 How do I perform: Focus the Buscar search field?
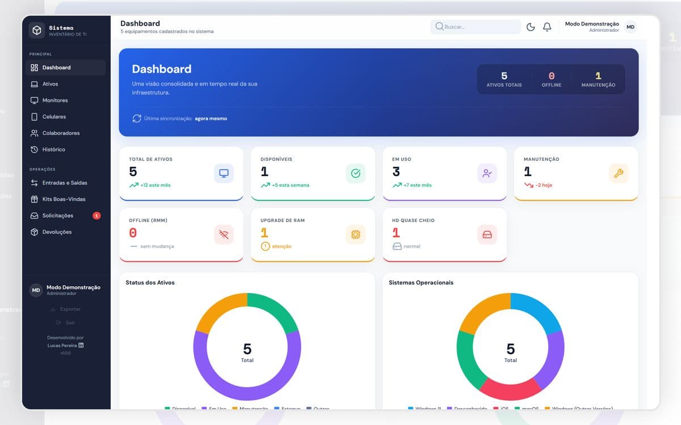click(x=476, y=27)
